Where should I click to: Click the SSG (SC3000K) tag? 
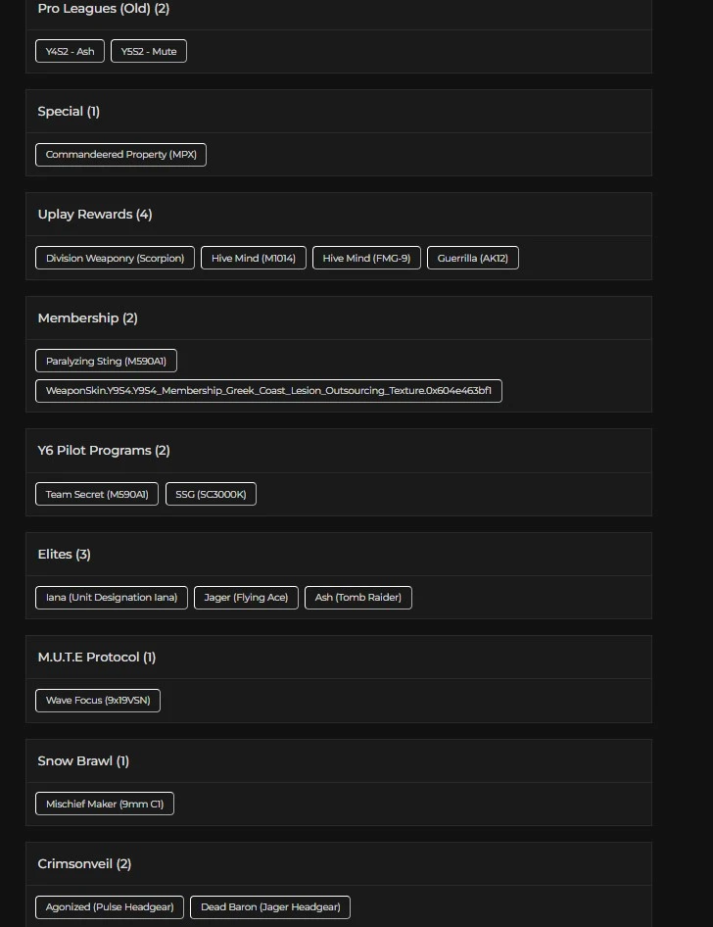click(x=211, y=494)
